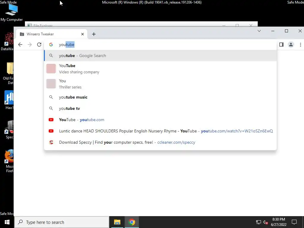
Task: Expand the tab search chevron
Action: tap(259, 31)
